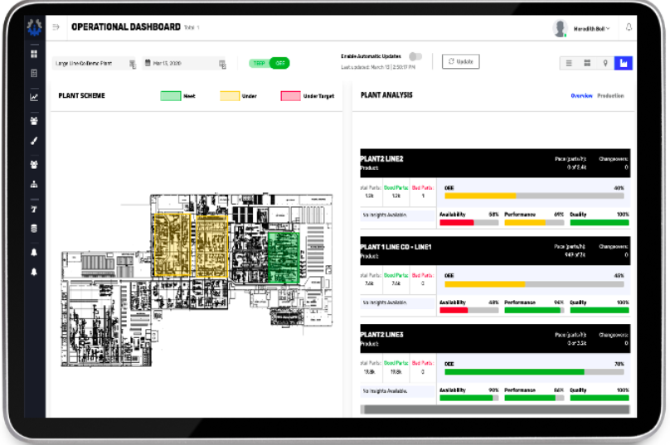The width and height of the screenshot is (670, 445).
Task: Open the dashboard grid icon in sidebar
Action: coord(34,54)
